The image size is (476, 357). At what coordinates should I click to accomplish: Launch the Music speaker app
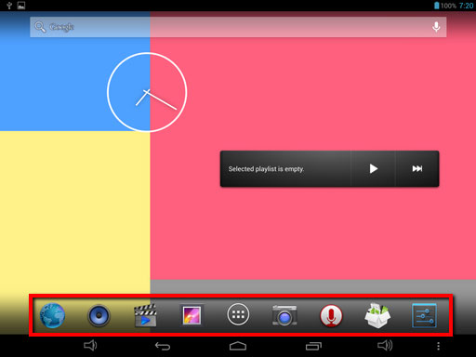pyautogui.click(x=99, y=315)
